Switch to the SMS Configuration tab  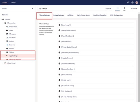[116, 15]
